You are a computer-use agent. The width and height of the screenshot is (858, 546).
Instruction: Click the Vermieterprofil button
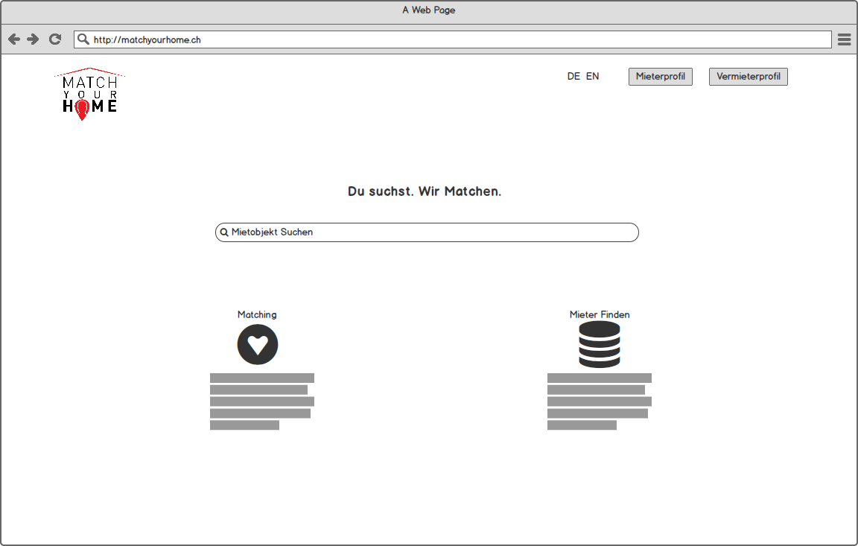point(748,76)
